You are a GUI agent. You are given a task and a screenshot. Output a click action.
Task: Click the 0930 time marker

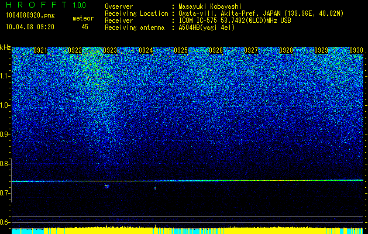(x=356, y=50)
